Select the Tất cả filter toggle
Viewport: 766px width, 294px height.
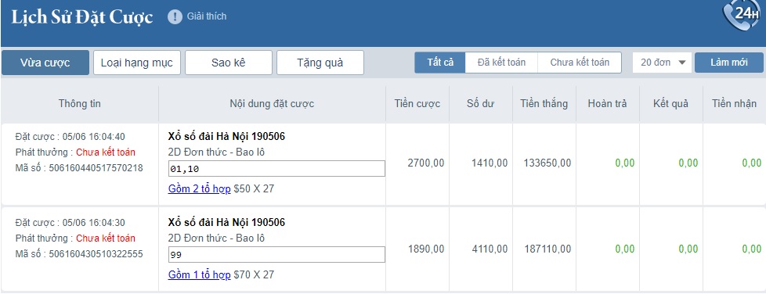click(x=440, y=63)
